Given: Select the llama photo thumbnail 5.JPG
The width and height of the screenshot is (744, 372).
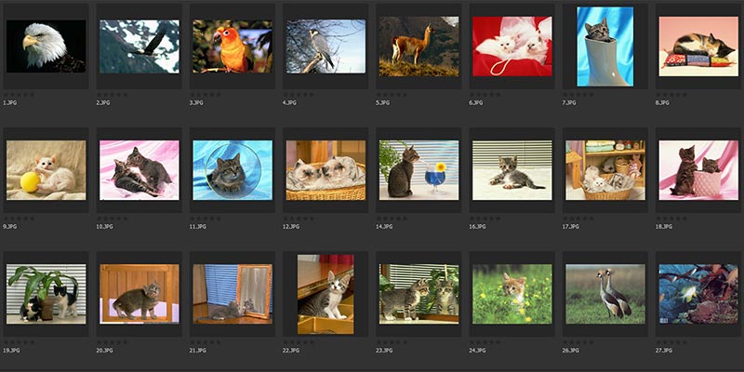Looking at the screenshot, I should [419, 46].
